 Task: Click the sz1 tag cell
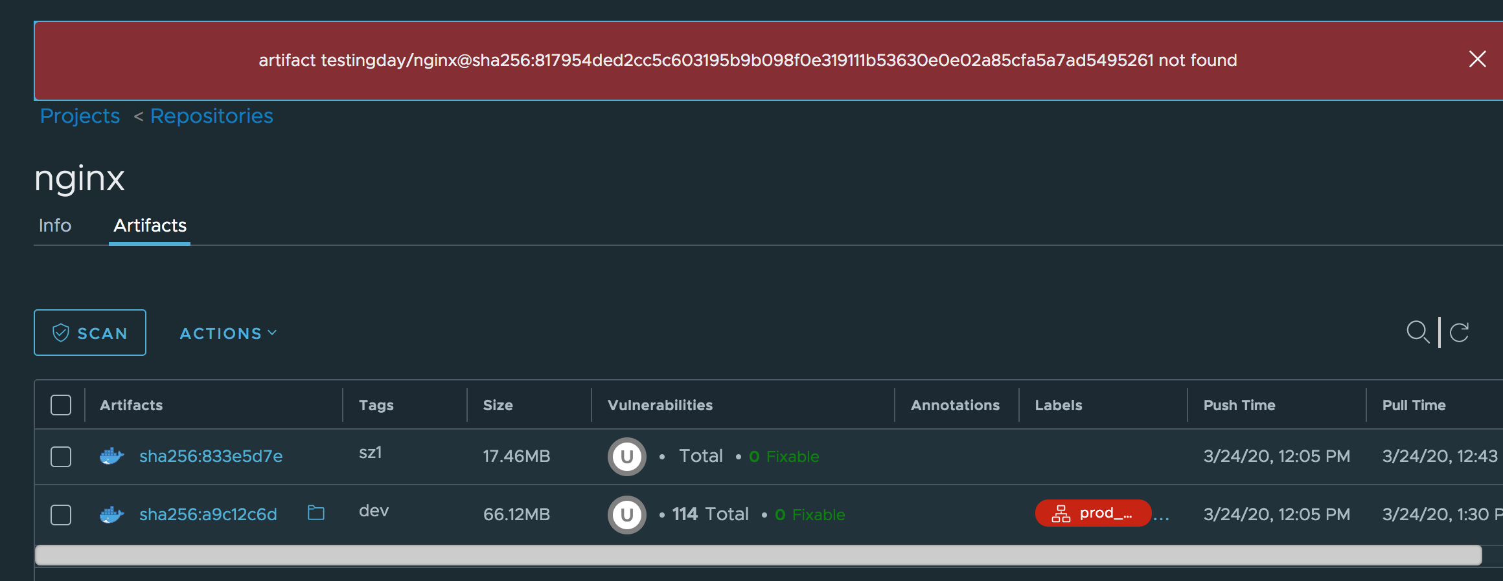370,452
